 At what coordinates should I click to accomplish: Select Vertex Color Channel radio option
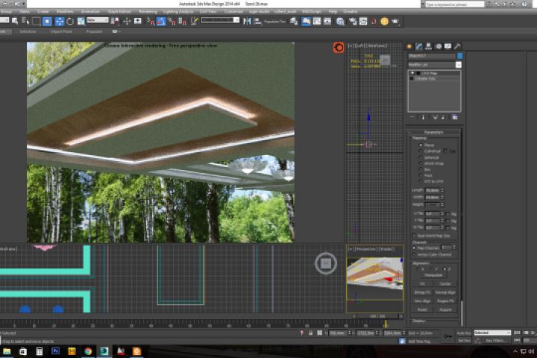[x=414, y=254]
